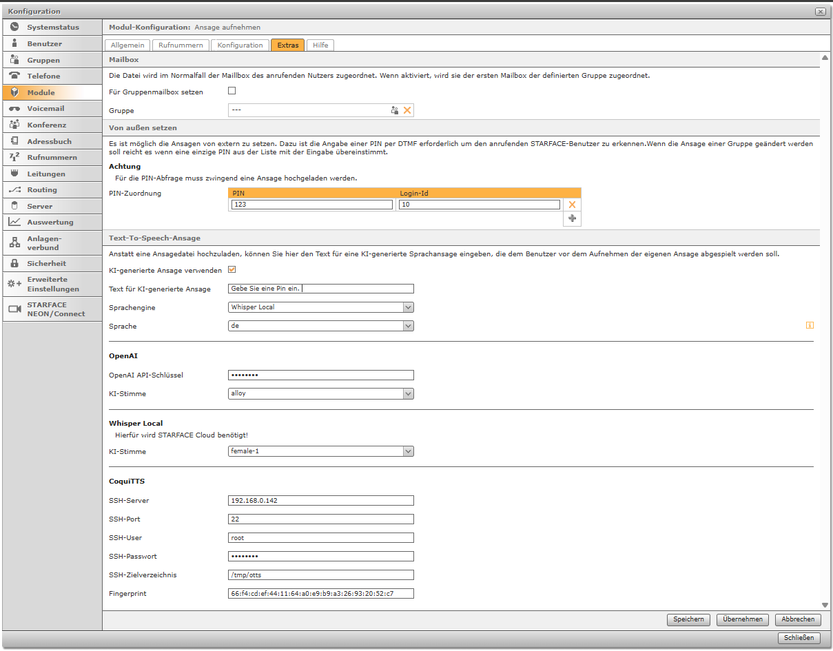This screenshot has height=651, width=833.
Task: Go to STARFACE NEON/Connect in sidebar
Action: point(55,309)
